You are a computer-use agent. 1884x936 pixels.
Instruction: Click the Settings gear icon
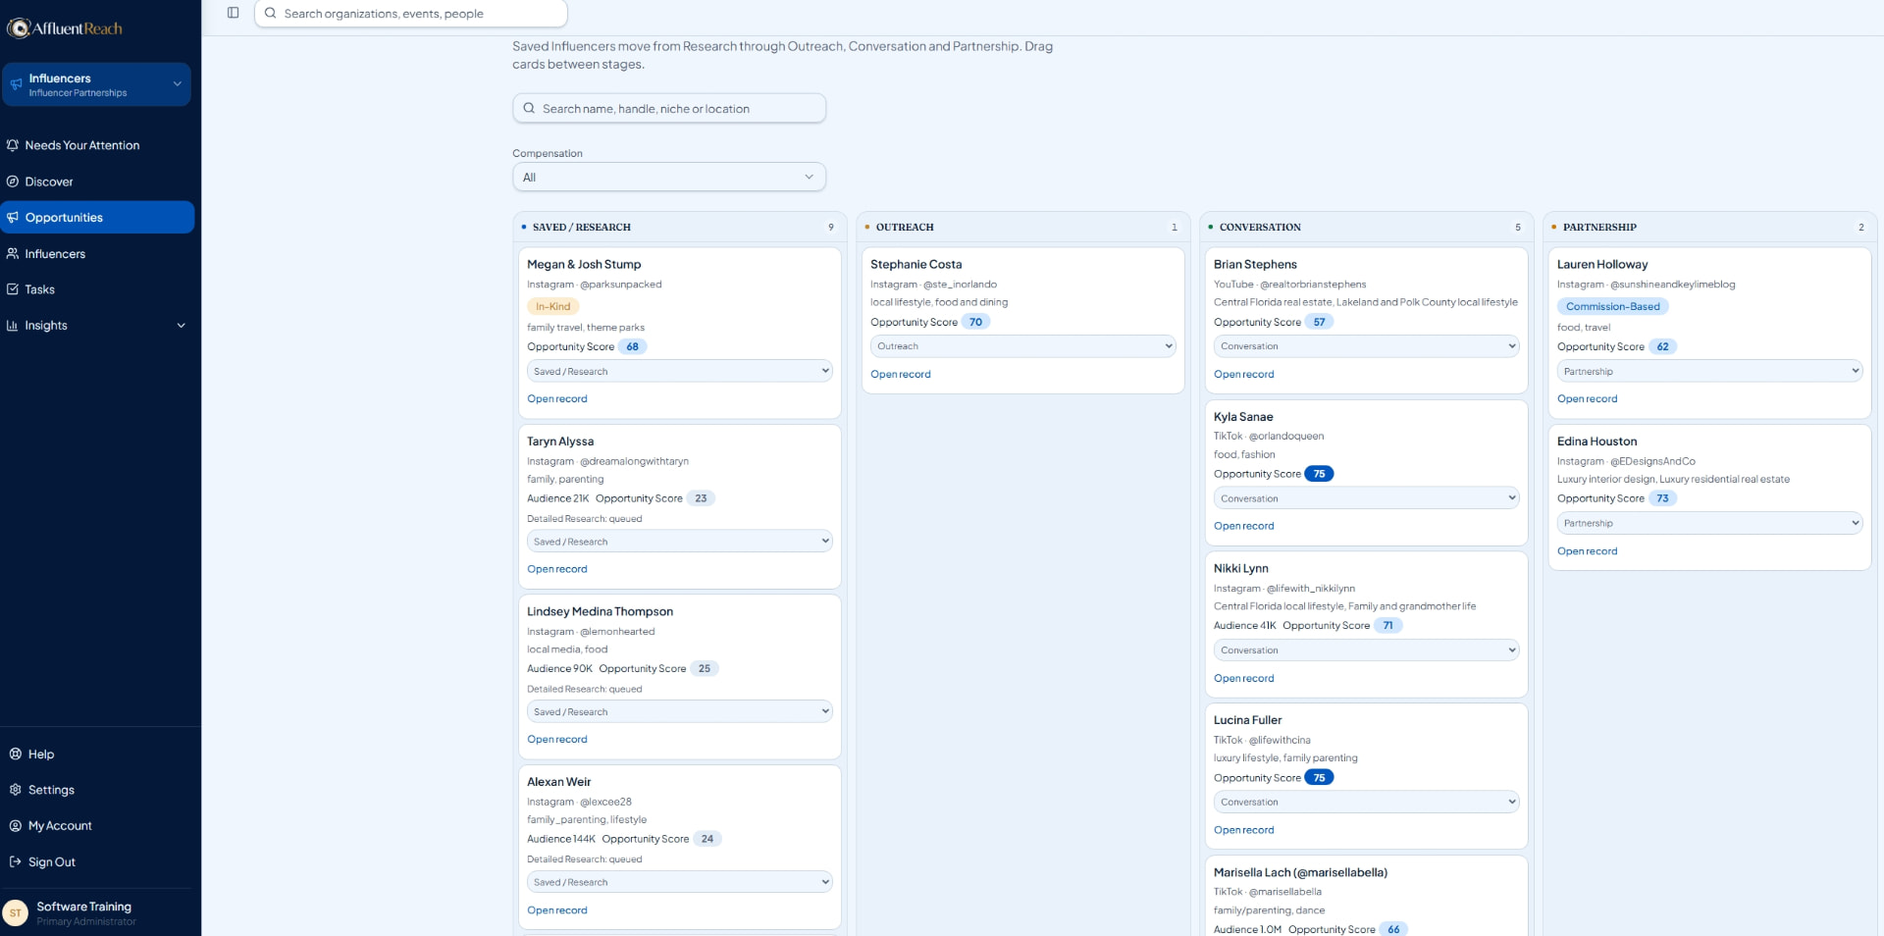point(16,790)
